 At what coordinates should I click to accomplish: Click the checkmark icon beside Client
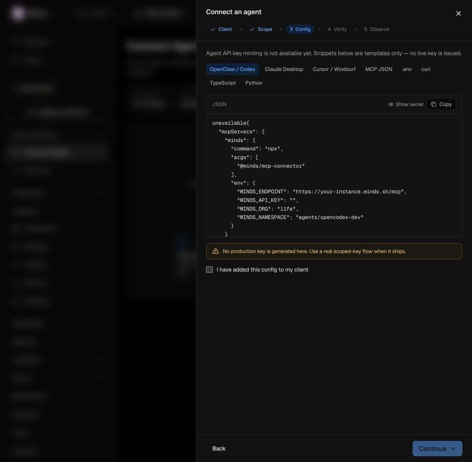tap(213, 29)
